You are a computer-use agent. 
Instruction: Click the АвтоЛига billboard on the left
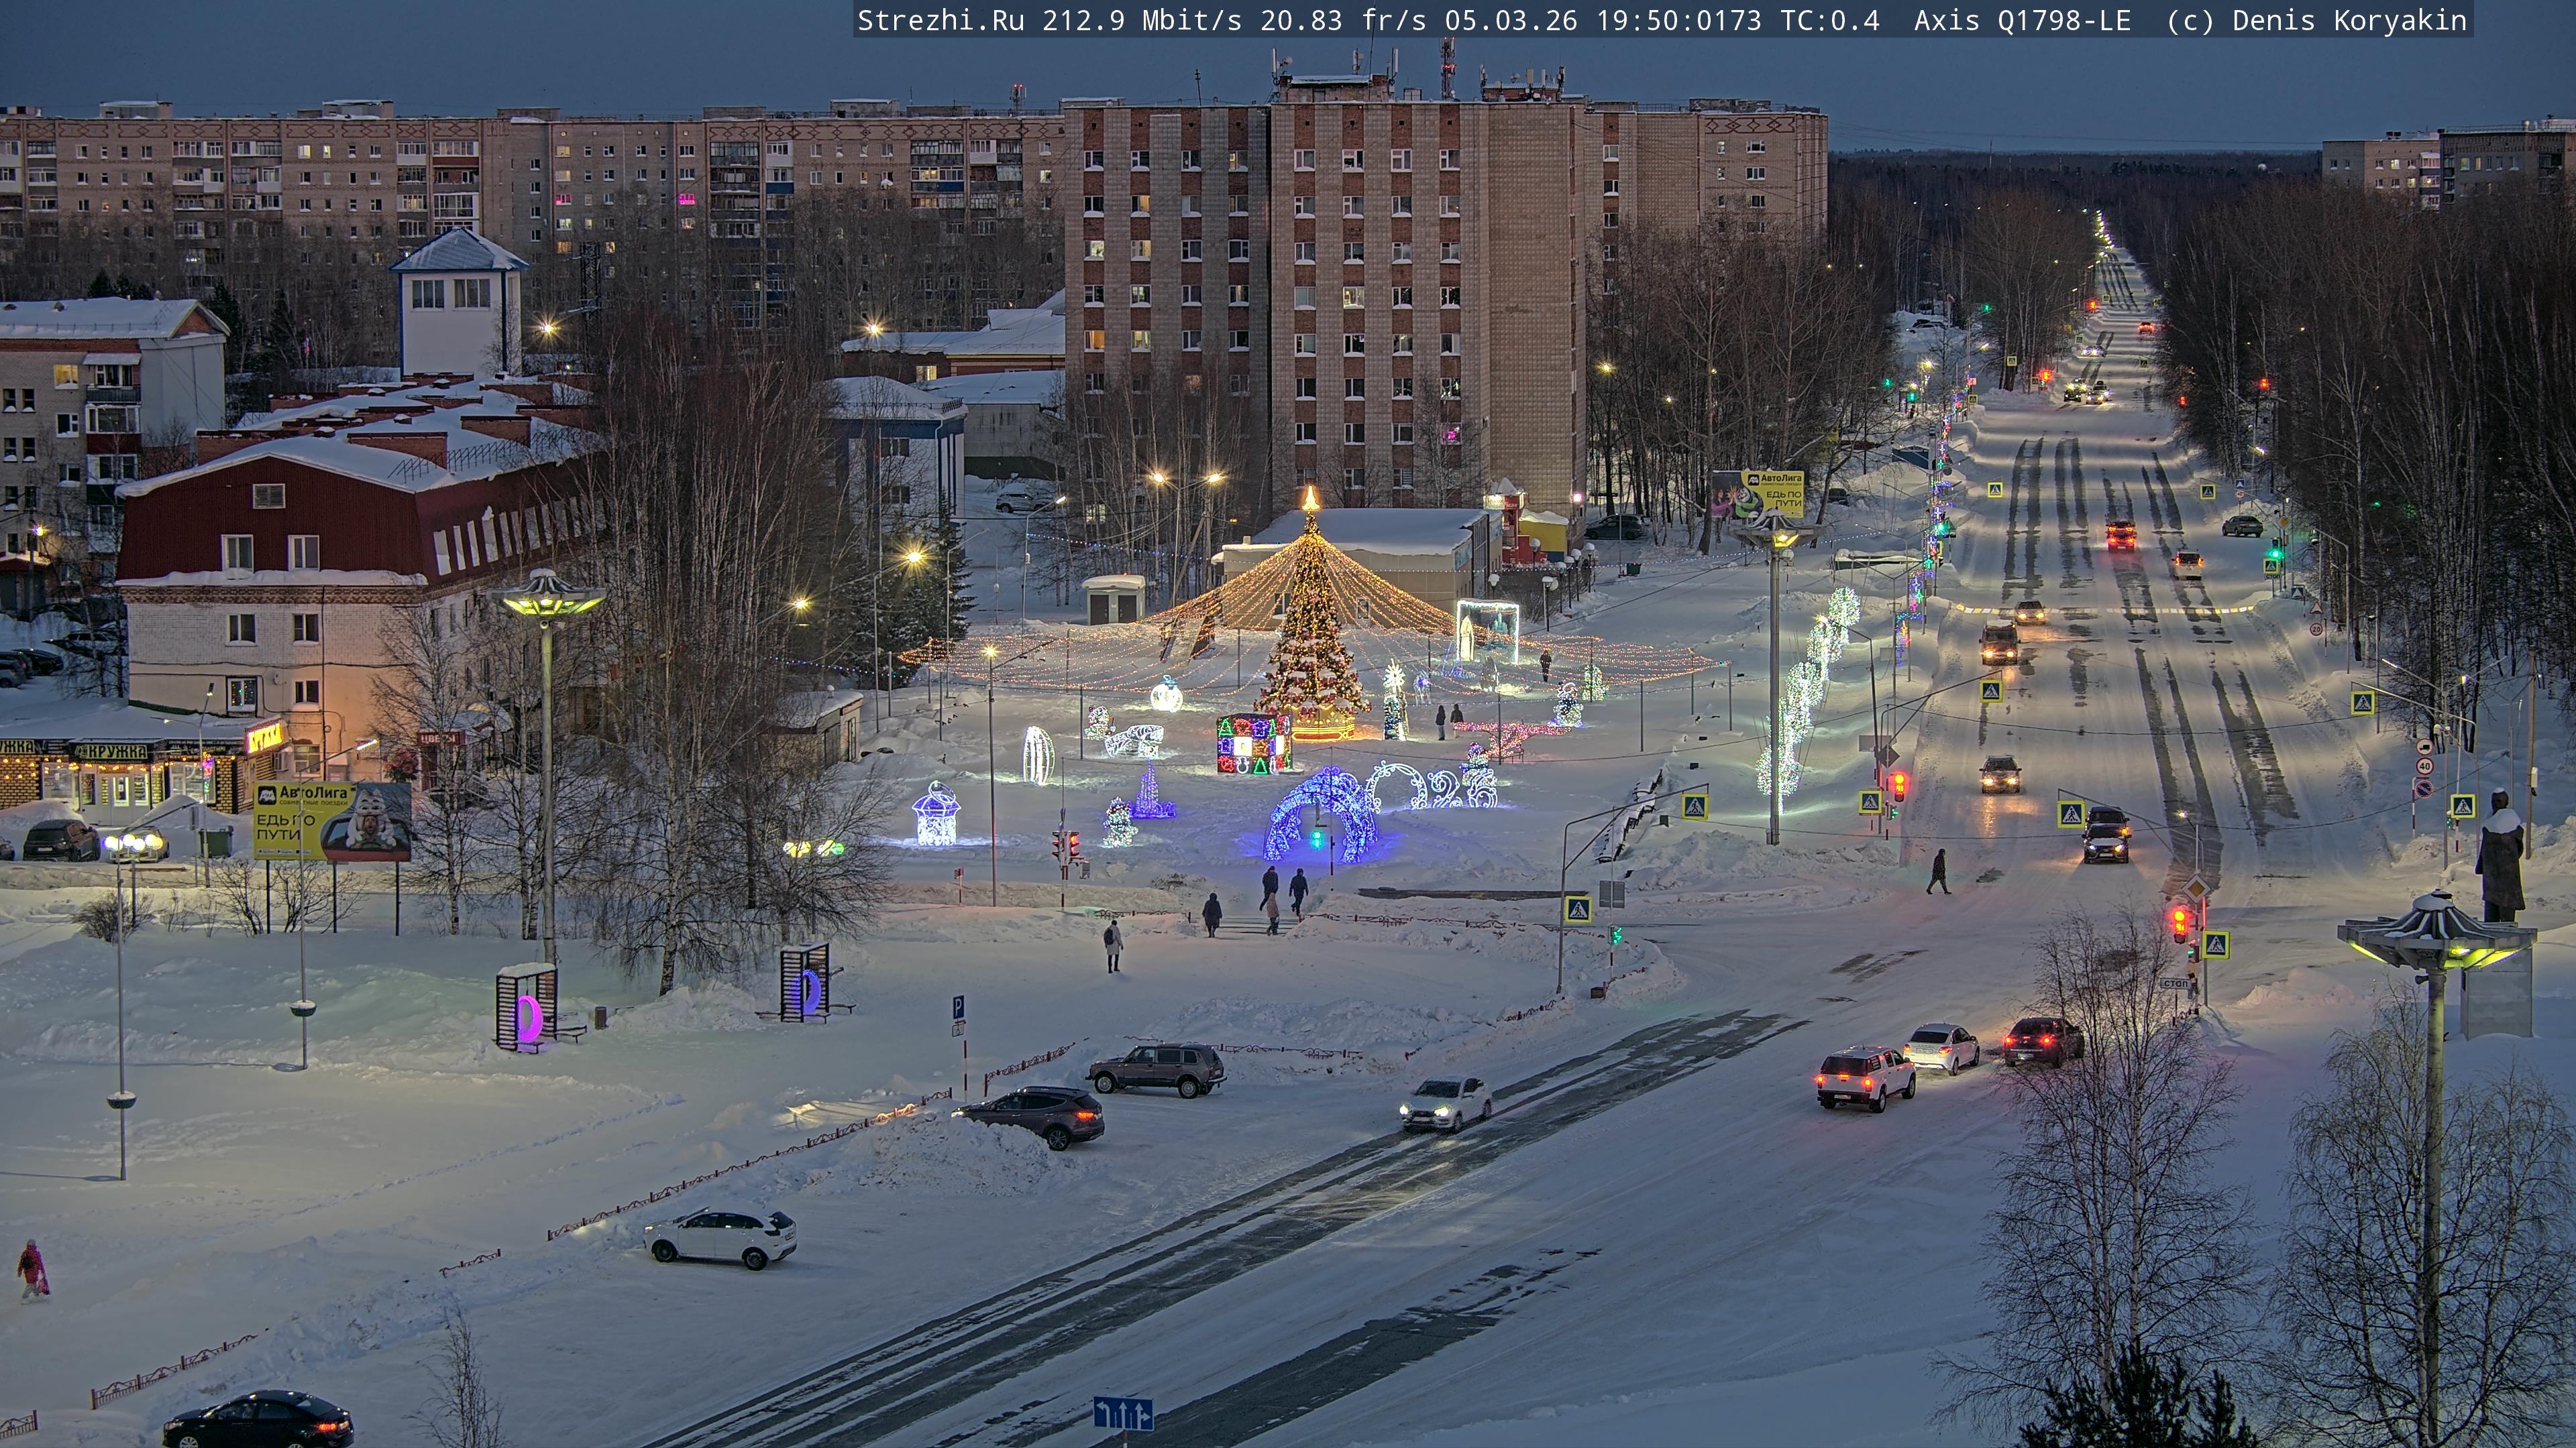coord(331,821)
